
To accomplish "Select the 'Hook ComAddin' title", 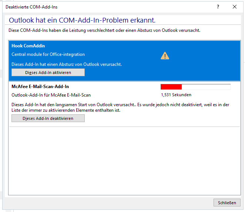I will tap(28, 46).
